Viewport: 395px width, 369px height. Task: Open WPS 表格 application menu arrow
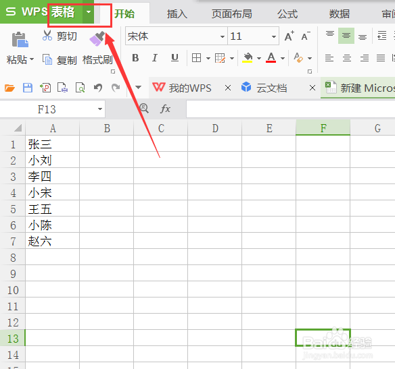pyautogui.click(x=89, y=11)
